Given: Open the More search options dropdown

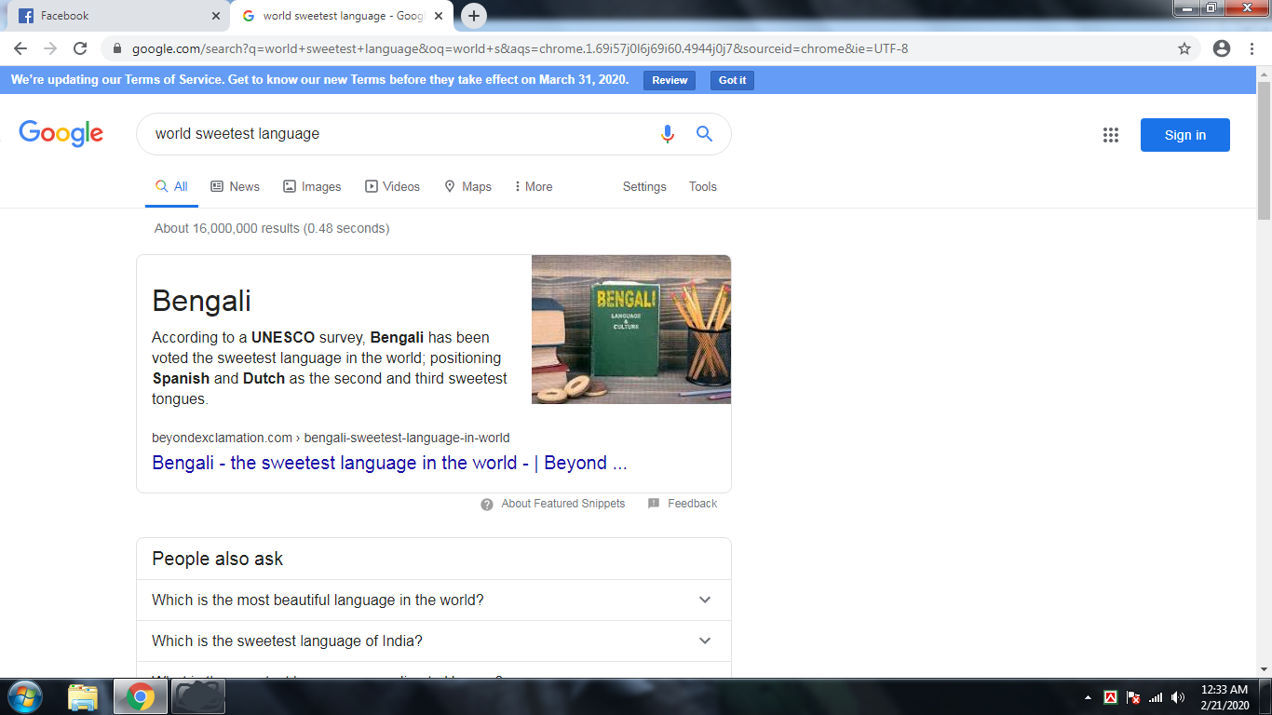Looking at the screenshot, I should 533,187.
